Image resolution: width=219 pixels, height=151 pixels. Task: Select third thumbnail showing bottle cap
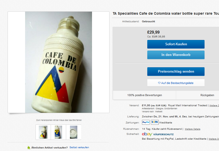pos(74,132)
